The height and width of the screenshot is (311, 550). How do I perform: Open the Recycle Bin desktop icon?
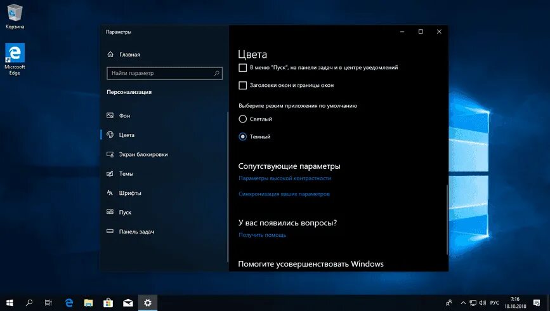point(15,17)
